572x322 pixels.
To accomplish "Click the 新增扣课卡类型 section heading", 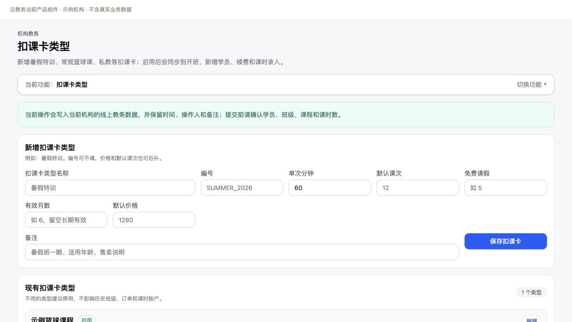I will [x=50, y=148].
